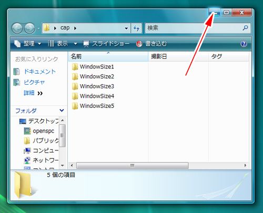Image resolution: width=263 pixels, height=213 pixels.
Task: Maximize the Explorer window
Action: [226, 13]
